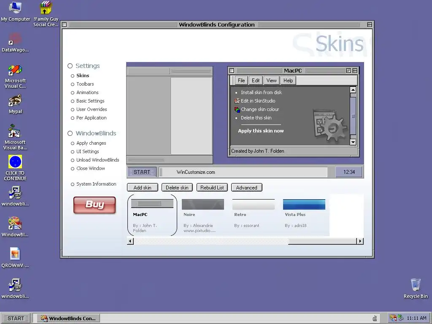Open the Edit menu in MacPC preview
Viewport: 432px width, 324px height.
pyautogui.click(x=256, y=81)
